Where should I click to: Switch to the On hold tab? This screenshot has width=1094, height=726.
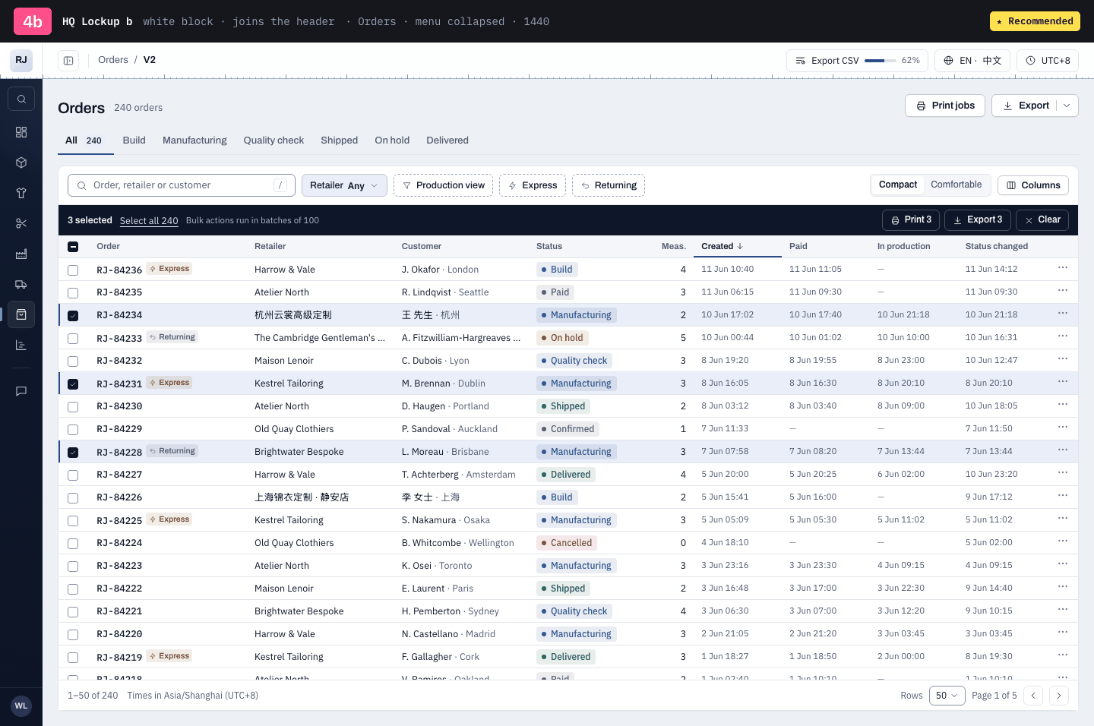tap(392, 140)
